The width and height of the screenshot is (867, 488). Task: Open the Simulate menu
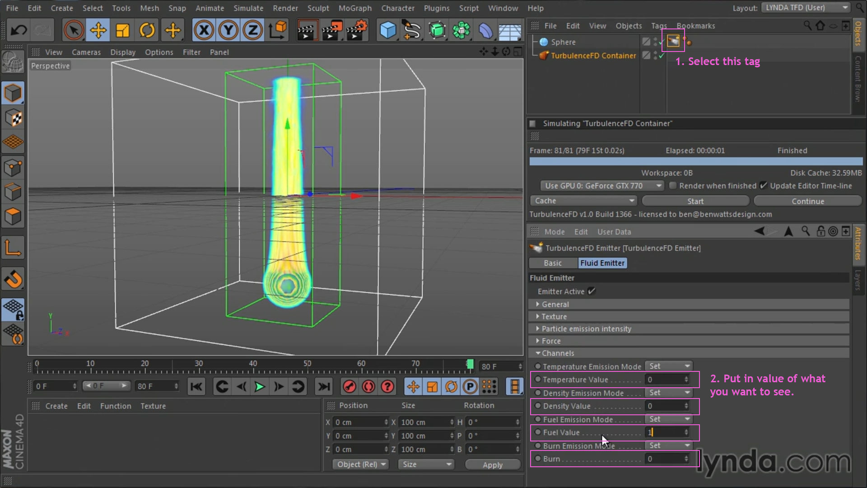pos(248,8)
